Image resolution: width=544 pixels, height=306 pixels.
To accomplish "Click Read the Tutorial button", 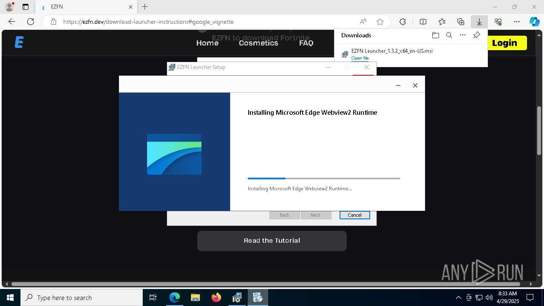I will (x=272, y=241).
